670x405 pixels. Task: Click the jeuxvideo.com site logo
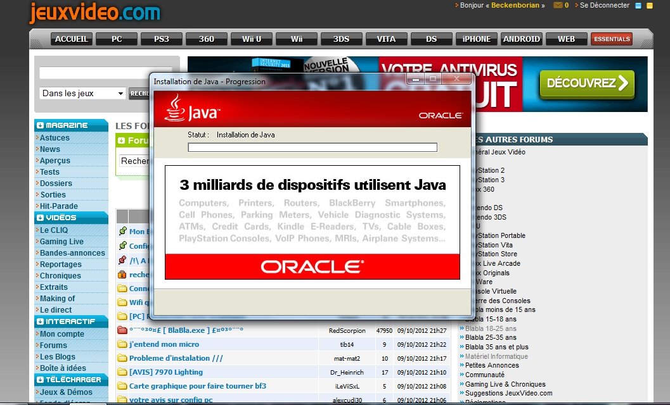[x=95, y=13]
